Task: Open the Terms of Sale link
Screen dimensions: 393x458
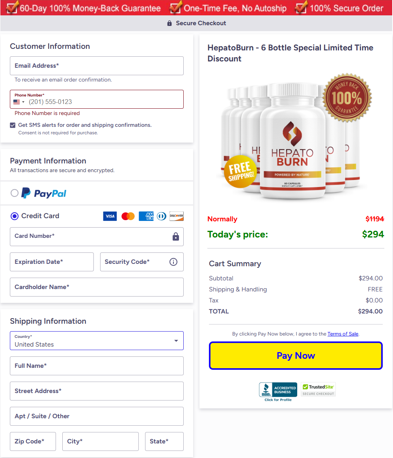Action: pyautogui.click(x=343, y=334)
